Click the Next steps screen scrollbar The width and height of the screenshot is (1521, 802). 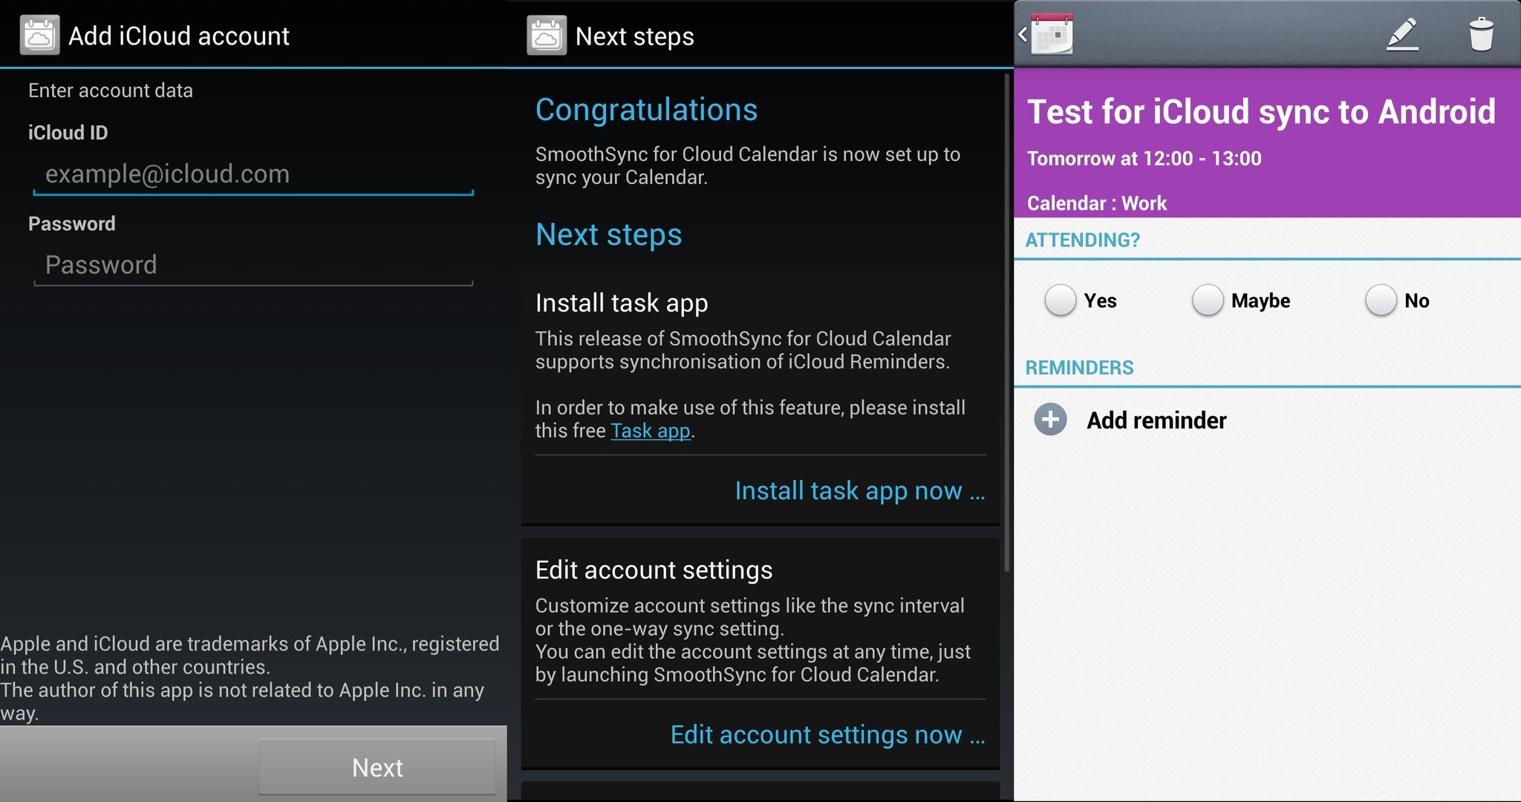point(1007,319)
